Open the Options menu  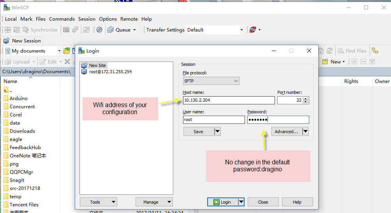pyautogui.click(x=108, y=19)
